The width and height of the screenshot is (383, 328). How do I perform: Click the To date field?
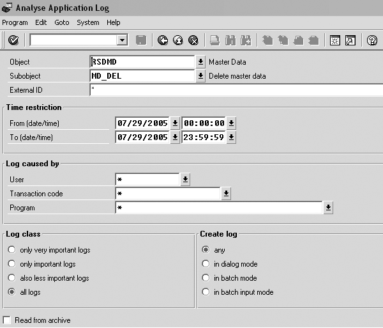click(x=142, y=137)
